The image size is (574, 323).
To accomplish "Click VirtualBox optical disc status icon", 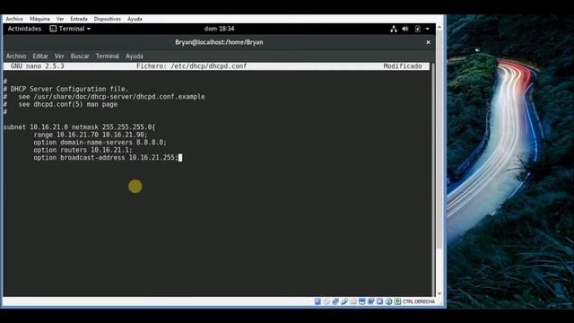I will click(x=326, y=301).
